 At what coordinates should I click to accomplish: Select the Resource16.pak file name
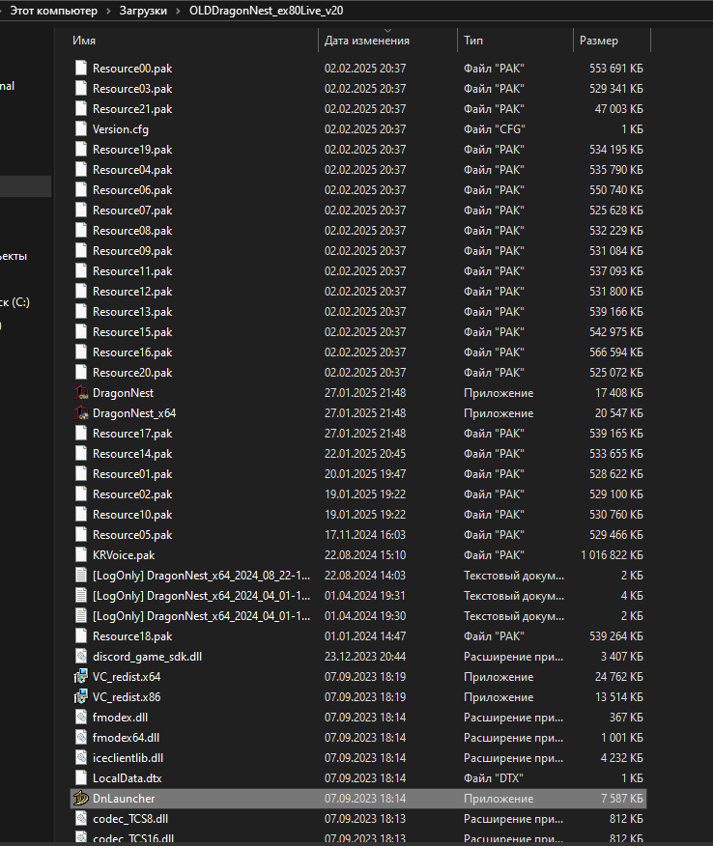pyautogui.click(x=132, y=352)
